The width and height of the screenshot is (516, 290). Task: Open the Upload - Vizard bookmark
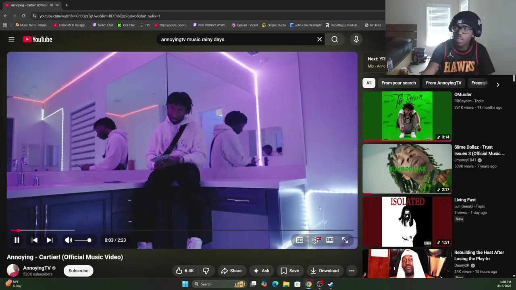point(245,25)
